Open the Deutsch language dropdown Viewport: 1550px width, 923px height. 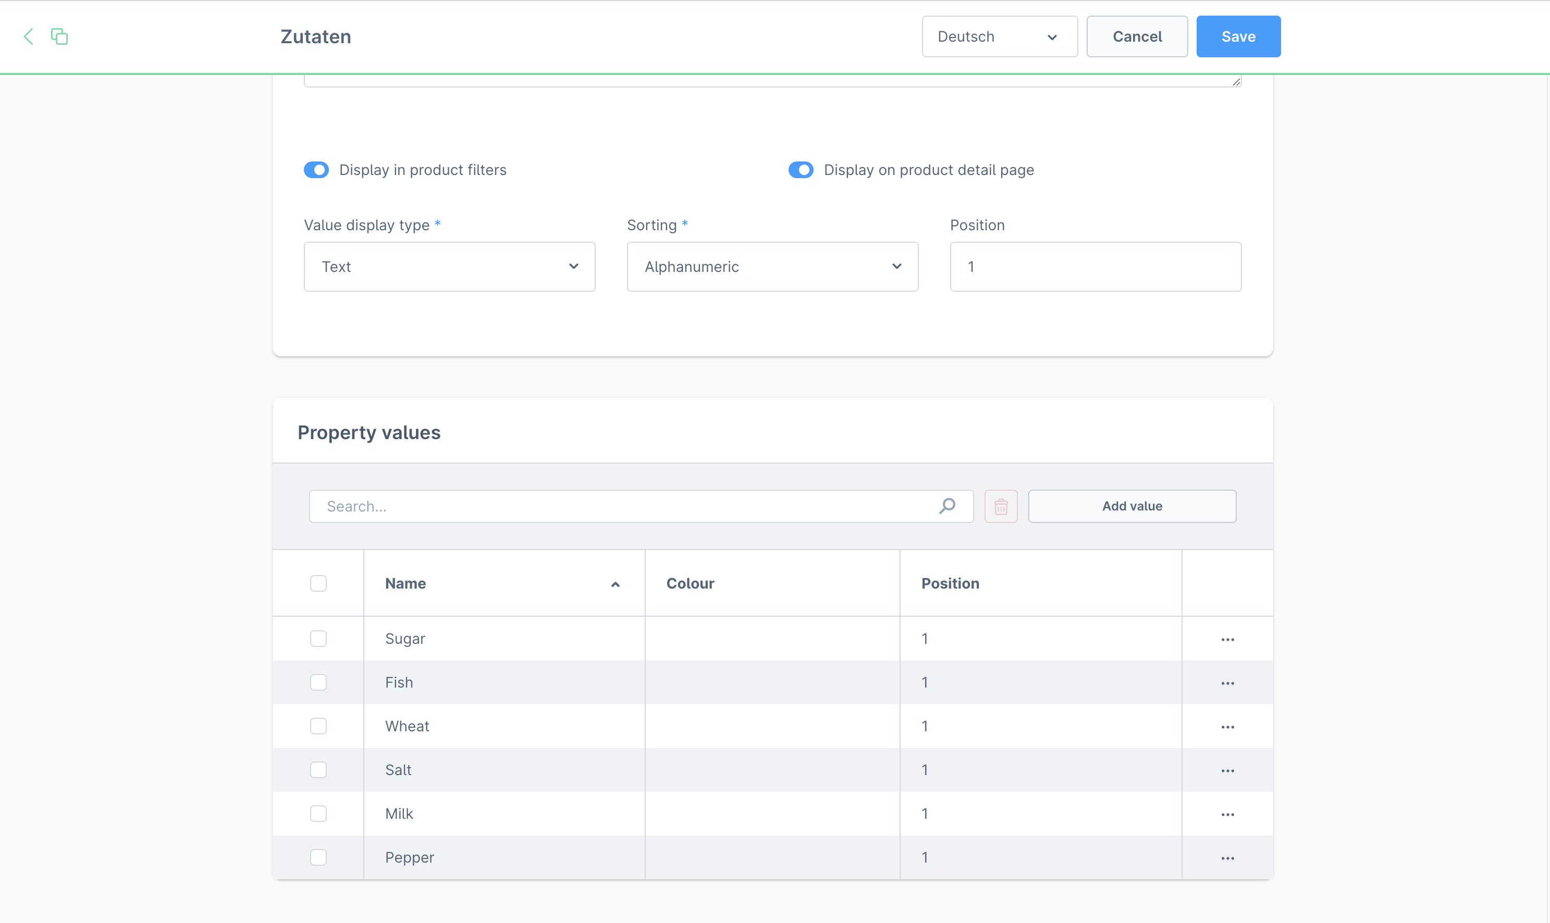[x=999, y=36]
